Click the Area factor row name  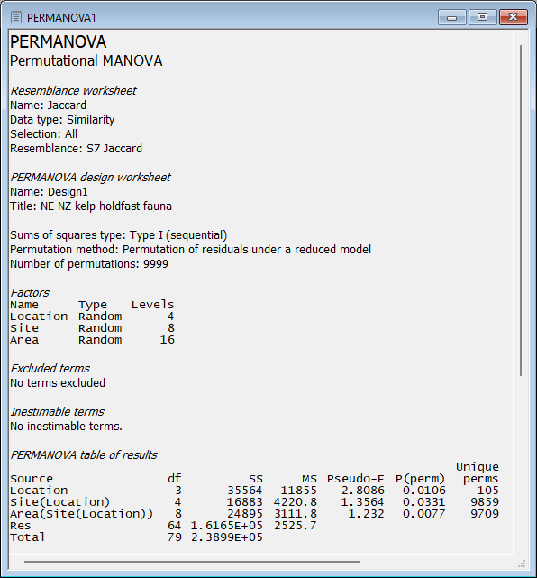(24, 340)
